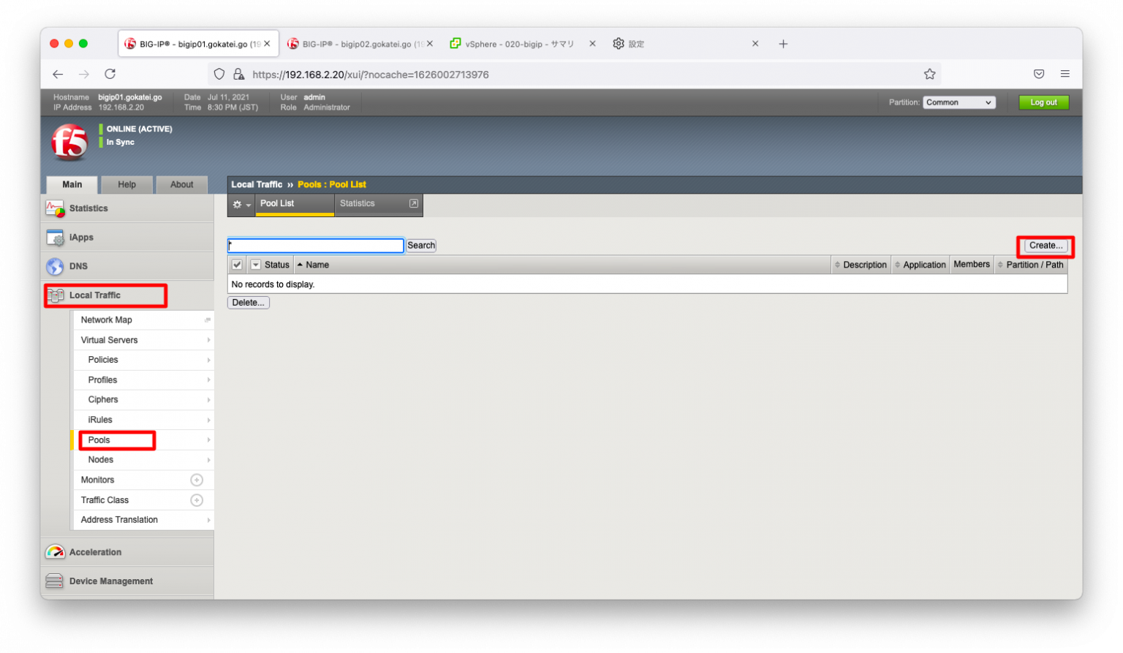Click the pool search input field
The width and height of the screenshot is (1123, 653).
click(x=316, y=246)
